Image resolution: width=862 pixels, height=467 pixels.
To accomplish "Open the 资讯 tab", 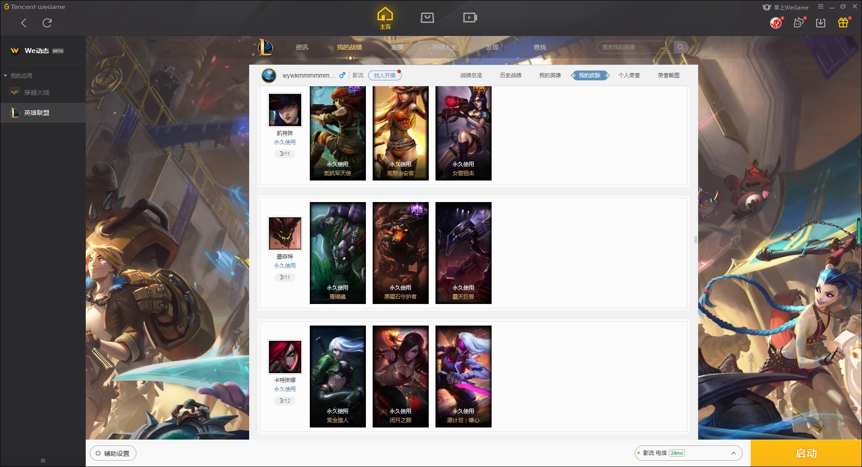I will (302, 47).
